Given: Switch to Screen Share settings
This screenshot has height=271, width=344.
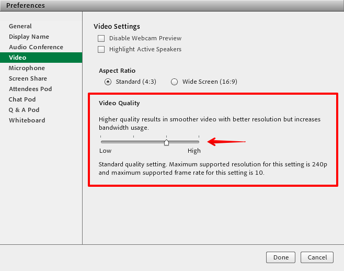Looking at the screenshot, I should pos(28,78).
